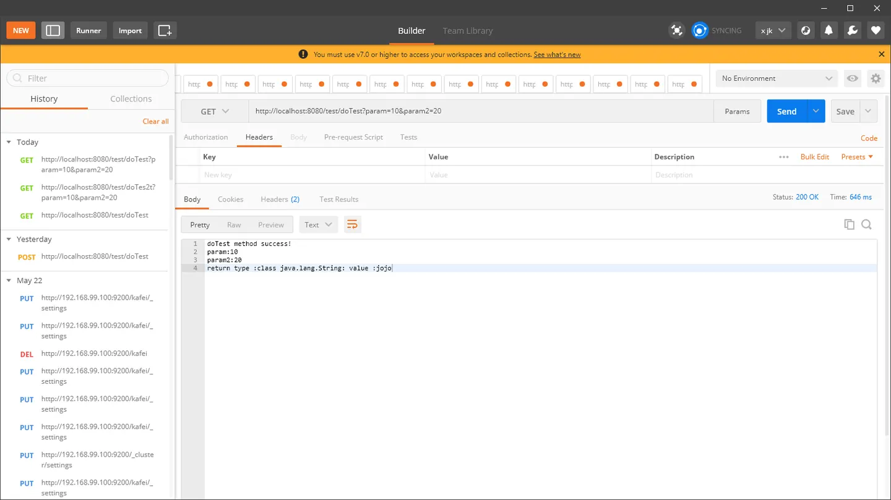
Task: Open the Pre-request Script tab
Action: point(353,137)
